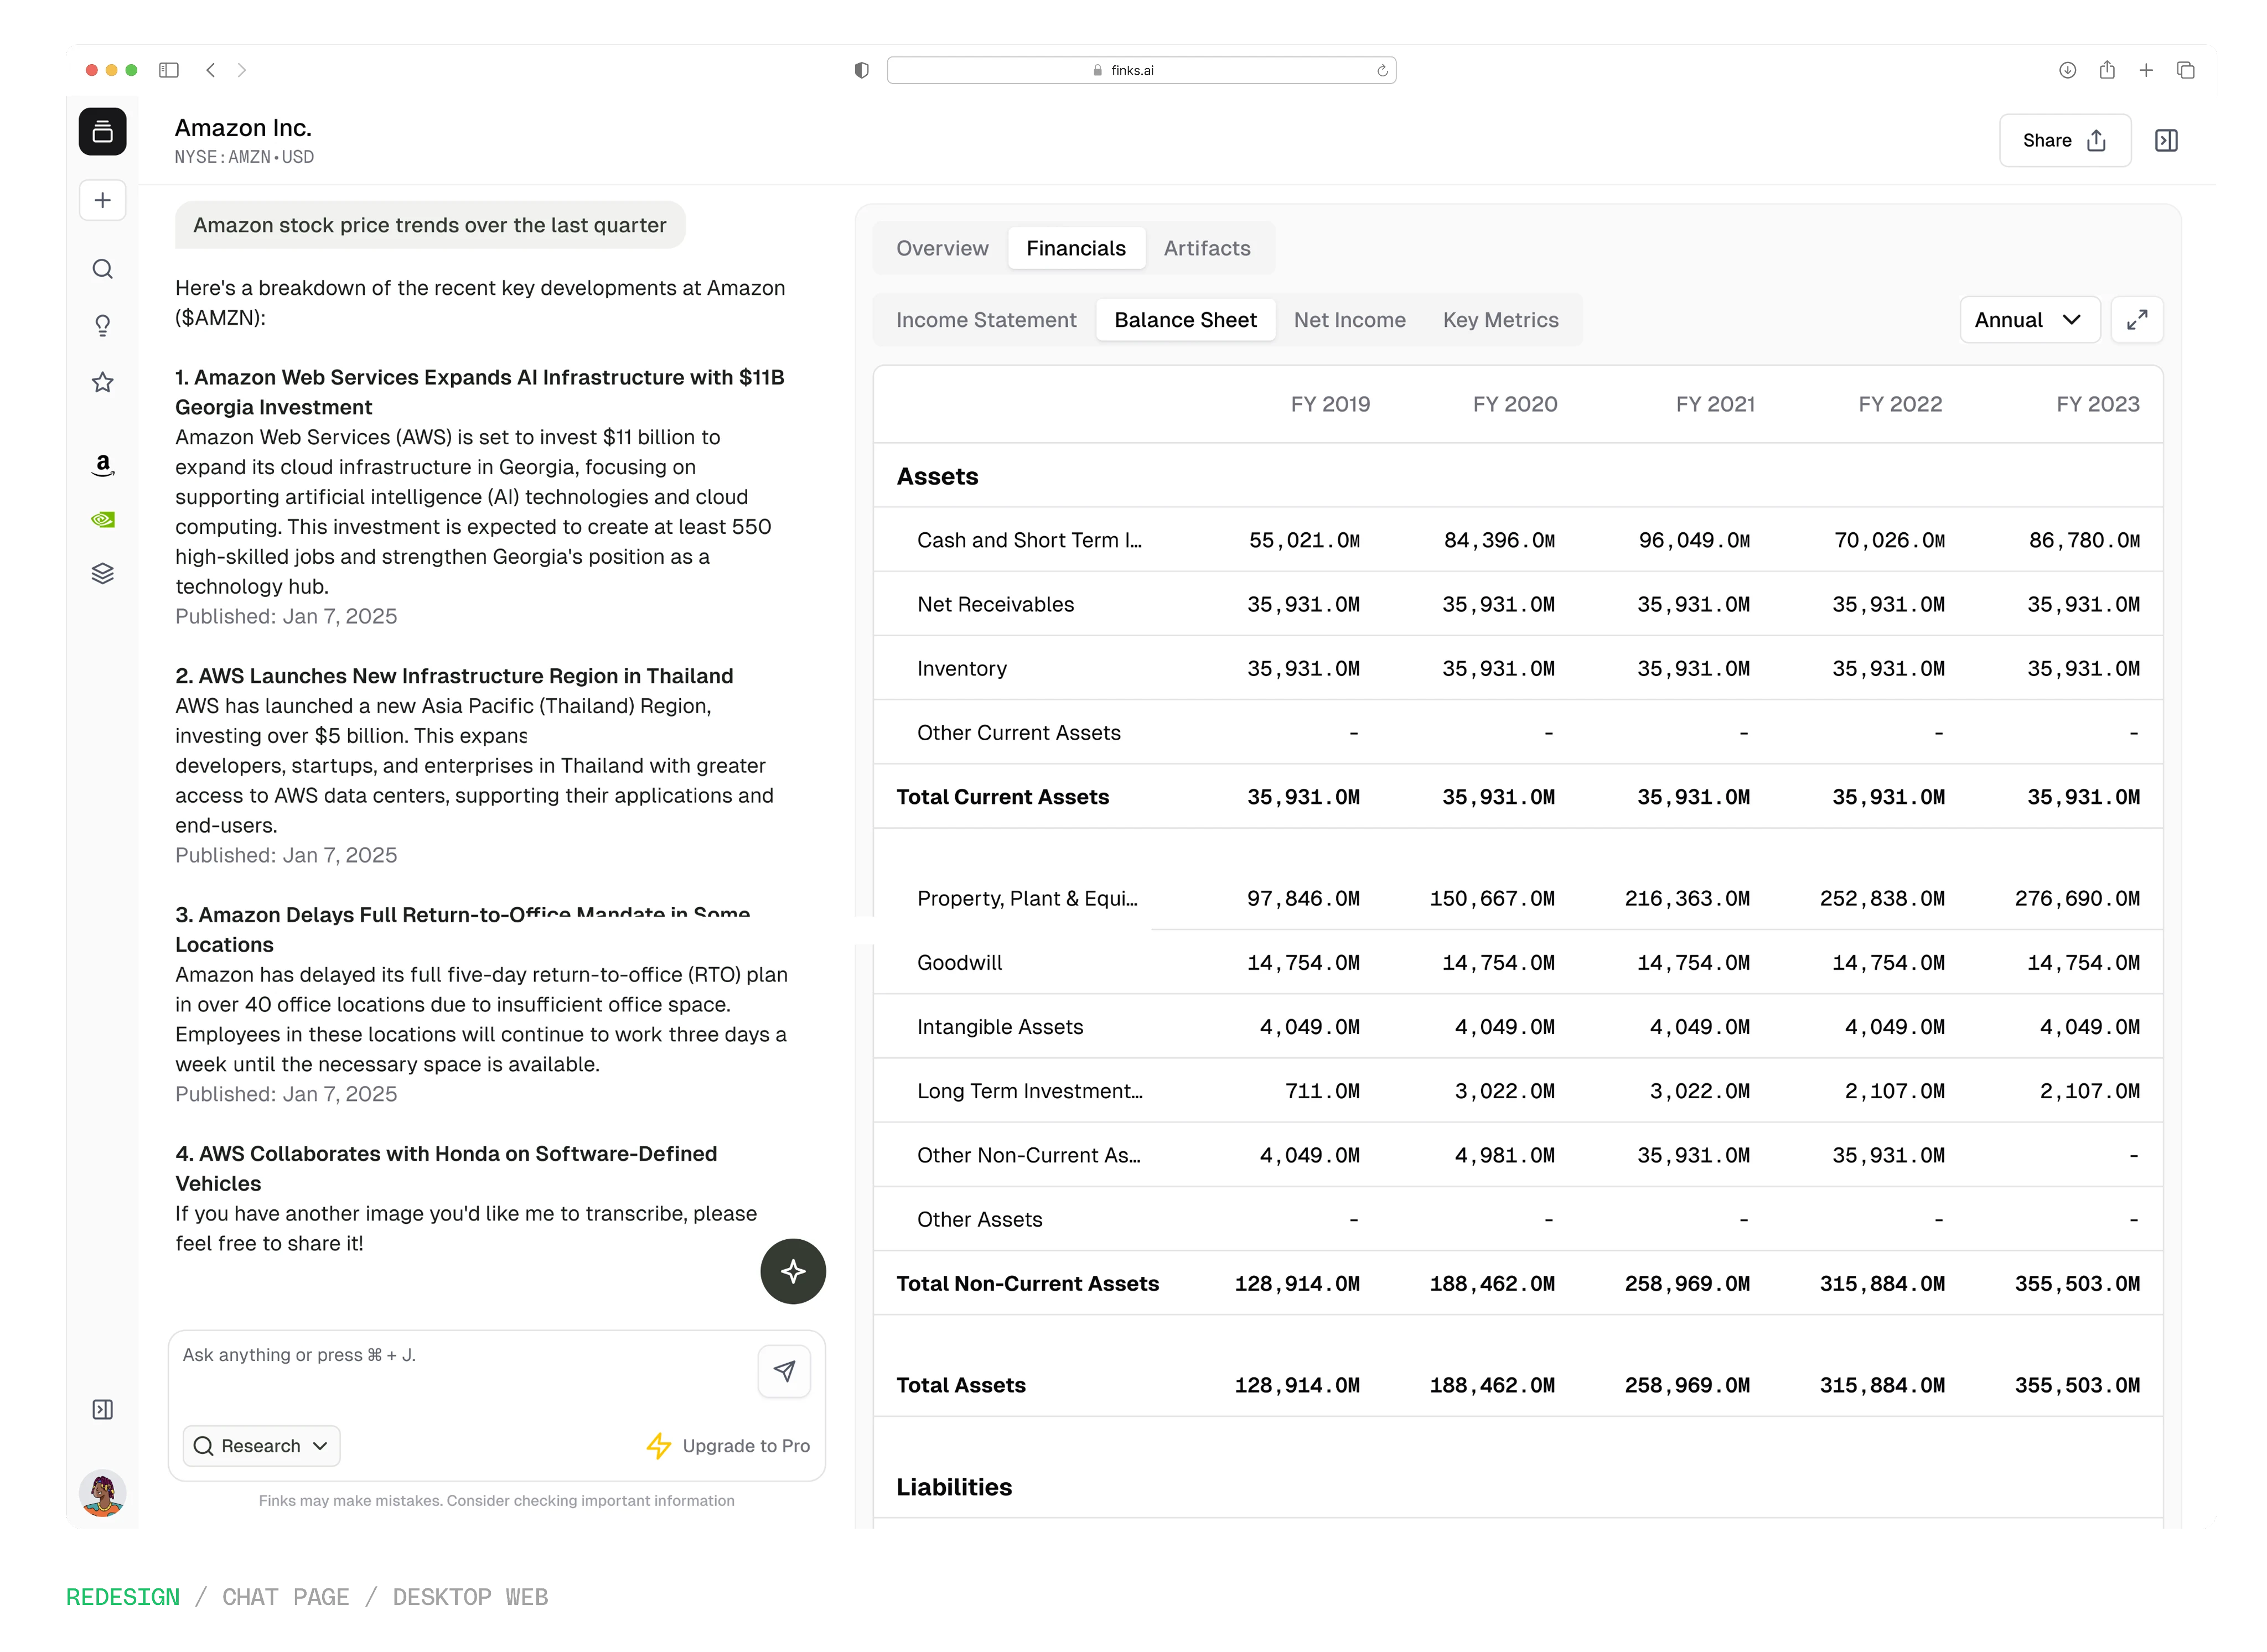This screenshot has height=1652, width=2267.
Task: Click the search icon in left sidebar
Action: pos(102,269)
